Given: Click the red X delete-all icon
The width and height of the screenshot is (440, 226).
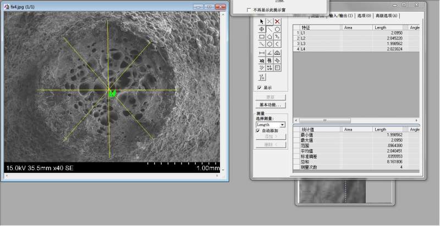Looking at the screenshot, I should (277, 21).
